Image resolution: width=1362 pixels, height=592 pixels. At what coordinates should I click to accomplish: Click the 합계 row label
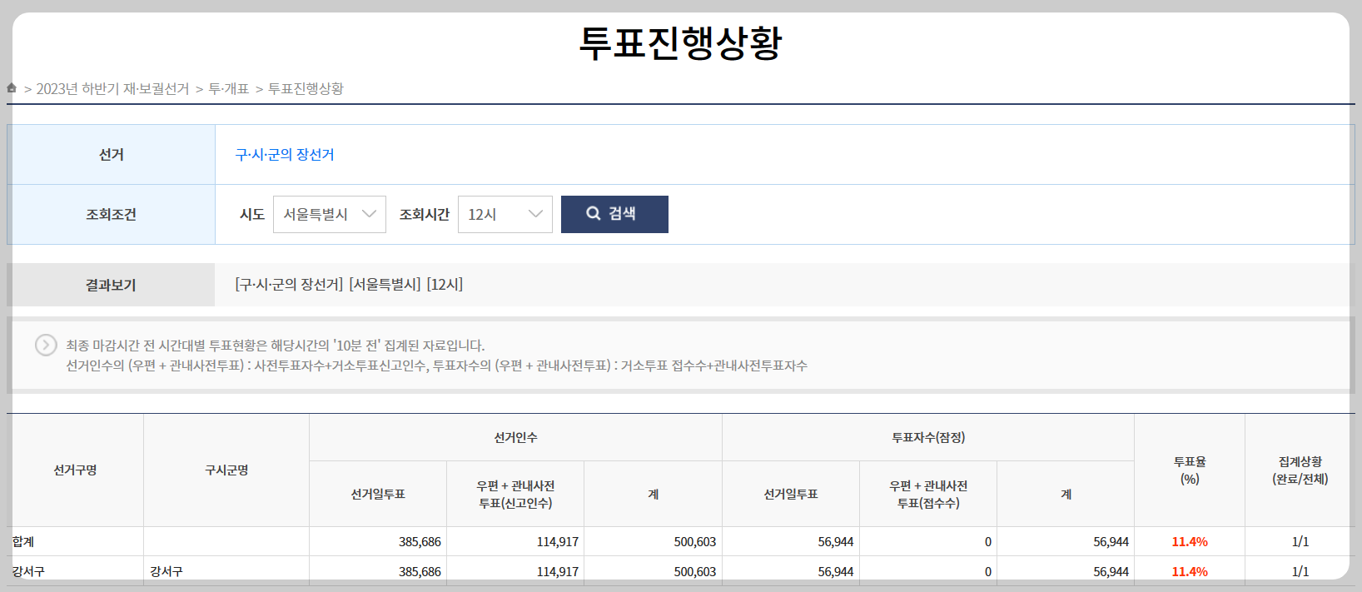(23, 542)
